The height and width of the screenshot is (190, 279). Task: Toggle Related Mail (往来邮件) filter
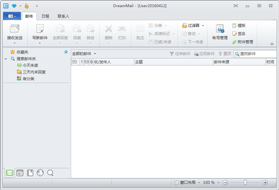[x=180, y=54]
